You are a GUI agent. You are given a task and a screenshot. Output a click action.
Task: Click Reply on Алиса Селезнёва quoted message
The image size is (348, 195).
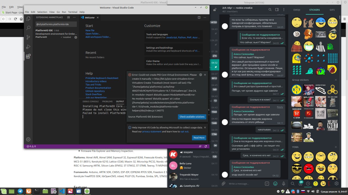tap(280, 107)
